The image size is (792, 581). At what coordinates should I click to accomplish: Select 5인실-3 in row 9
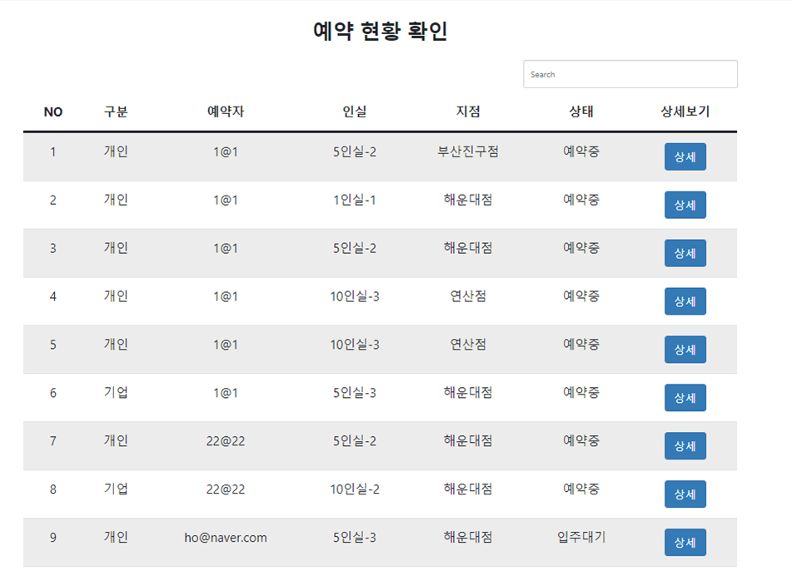pos(355,538)
